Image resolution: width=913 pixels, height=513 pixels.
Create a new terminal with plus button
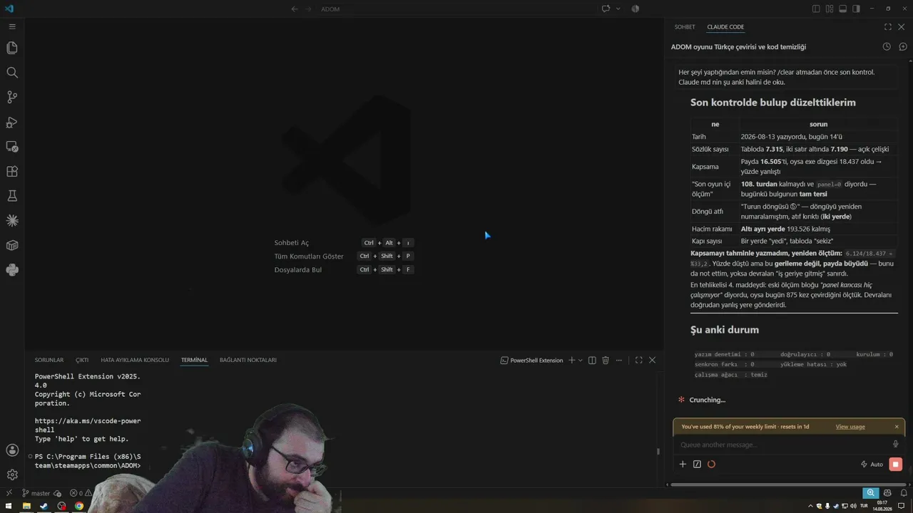point(571,361)
